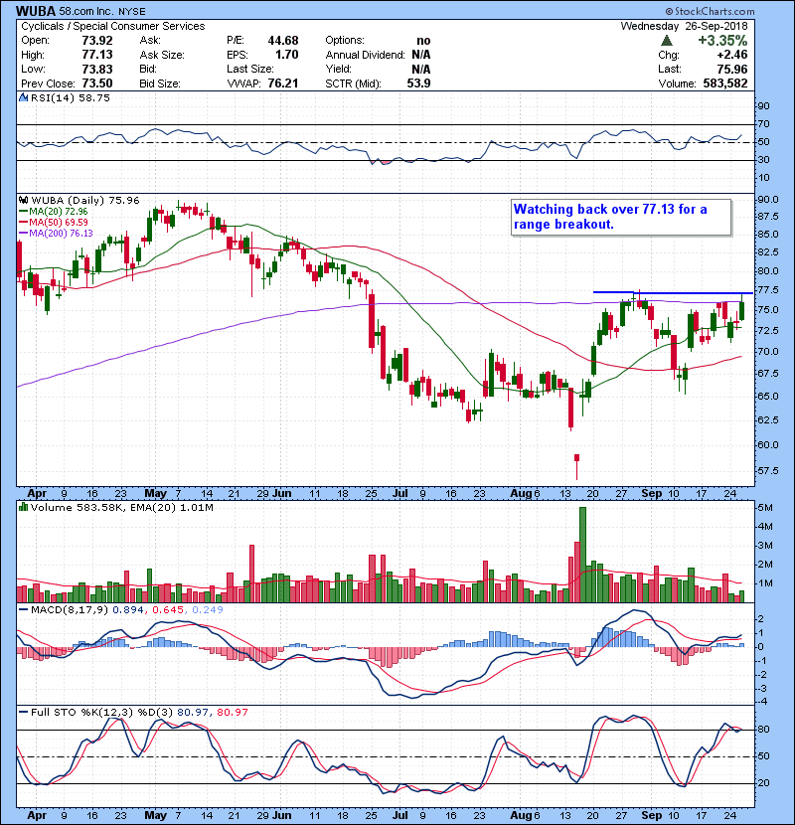Click the SCTR (Mid) value 53.9
The height and width of the screenshot is (825, 795).
(418, 83)
